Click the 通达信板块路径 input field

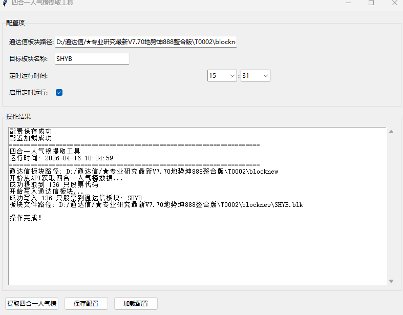pos(146,41)
